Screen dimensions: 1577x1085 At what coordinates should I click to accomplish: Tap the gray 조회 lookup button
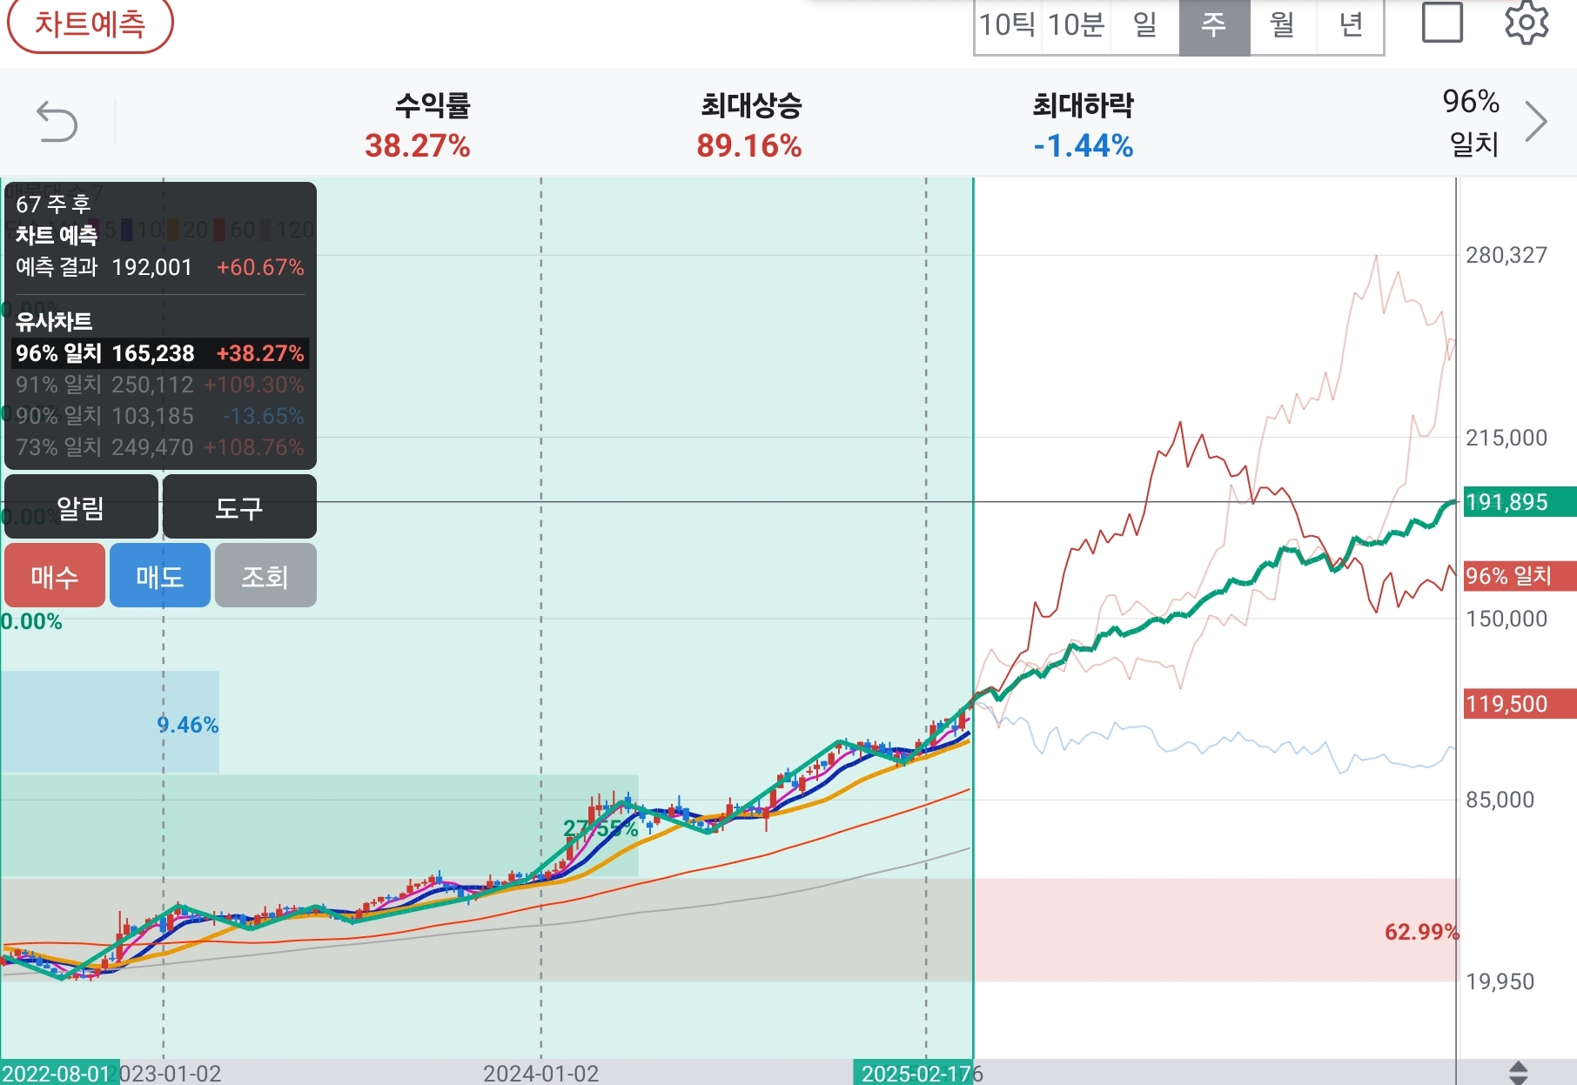point(265,576)
